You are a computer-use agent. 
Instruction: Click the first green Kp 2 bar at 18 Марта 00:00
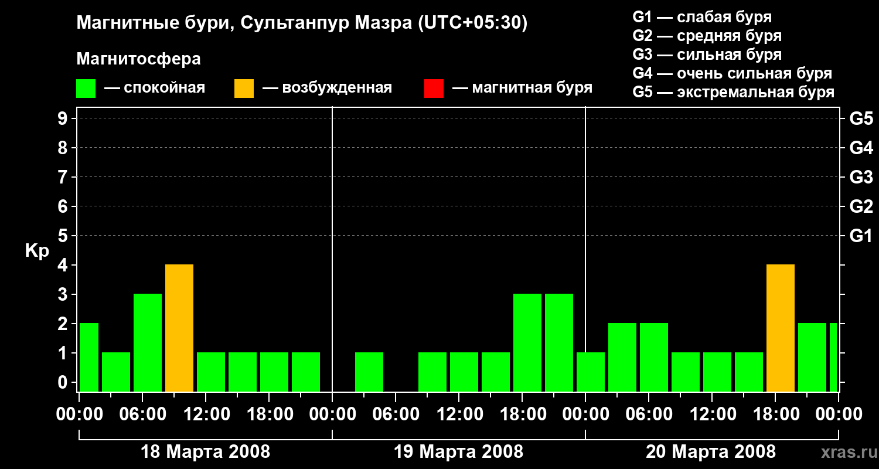[x=88, y=358]
